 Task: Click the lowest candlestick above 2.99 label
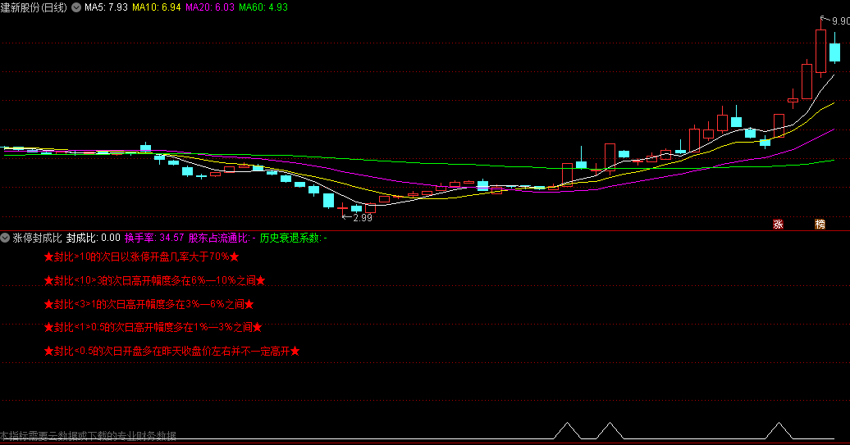(x=343, y=208)
